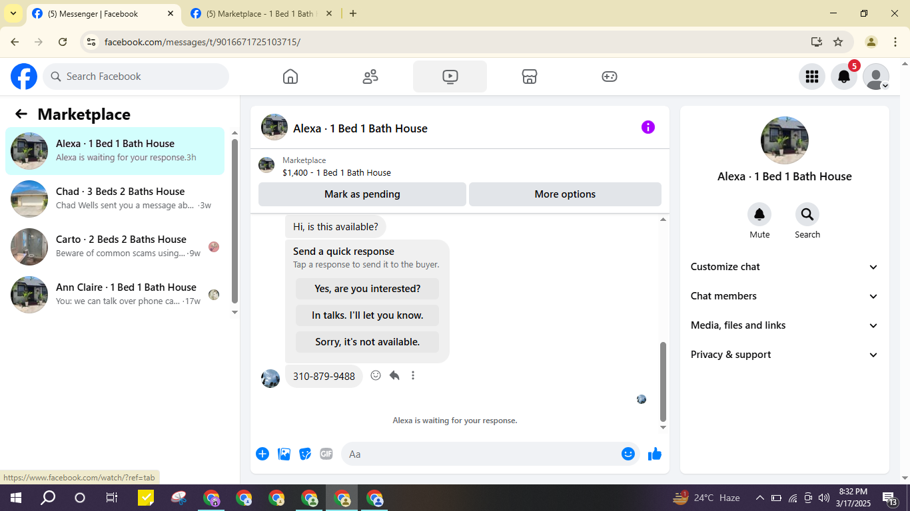Expand Media, files and links section
The image size is (910, 511).
pos(785,325)
